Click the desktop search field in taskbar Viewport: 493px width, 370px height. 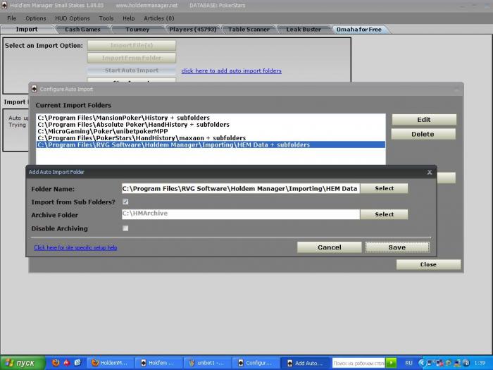coord(358,363)
